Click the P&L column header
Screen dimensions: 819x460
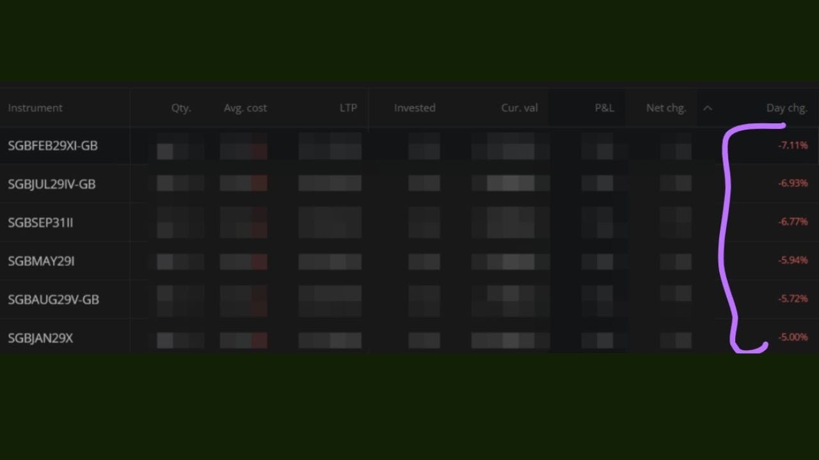click(x=604, y=108)
